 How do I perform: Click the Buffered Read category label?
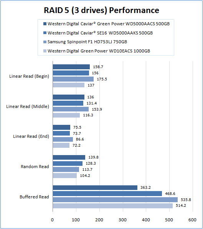point(34,197)
